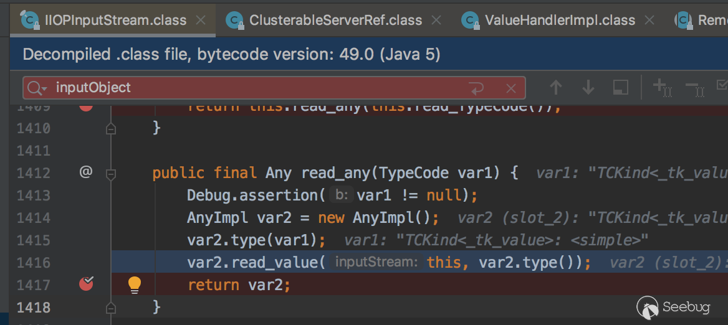Screen dimensions: 728x325
Task: Open the search history magnifier dropdown
Action: coord(37,88)
